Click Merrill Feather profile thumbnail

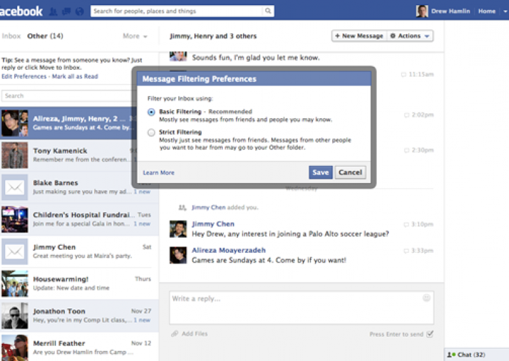click(x=15, y=348)
